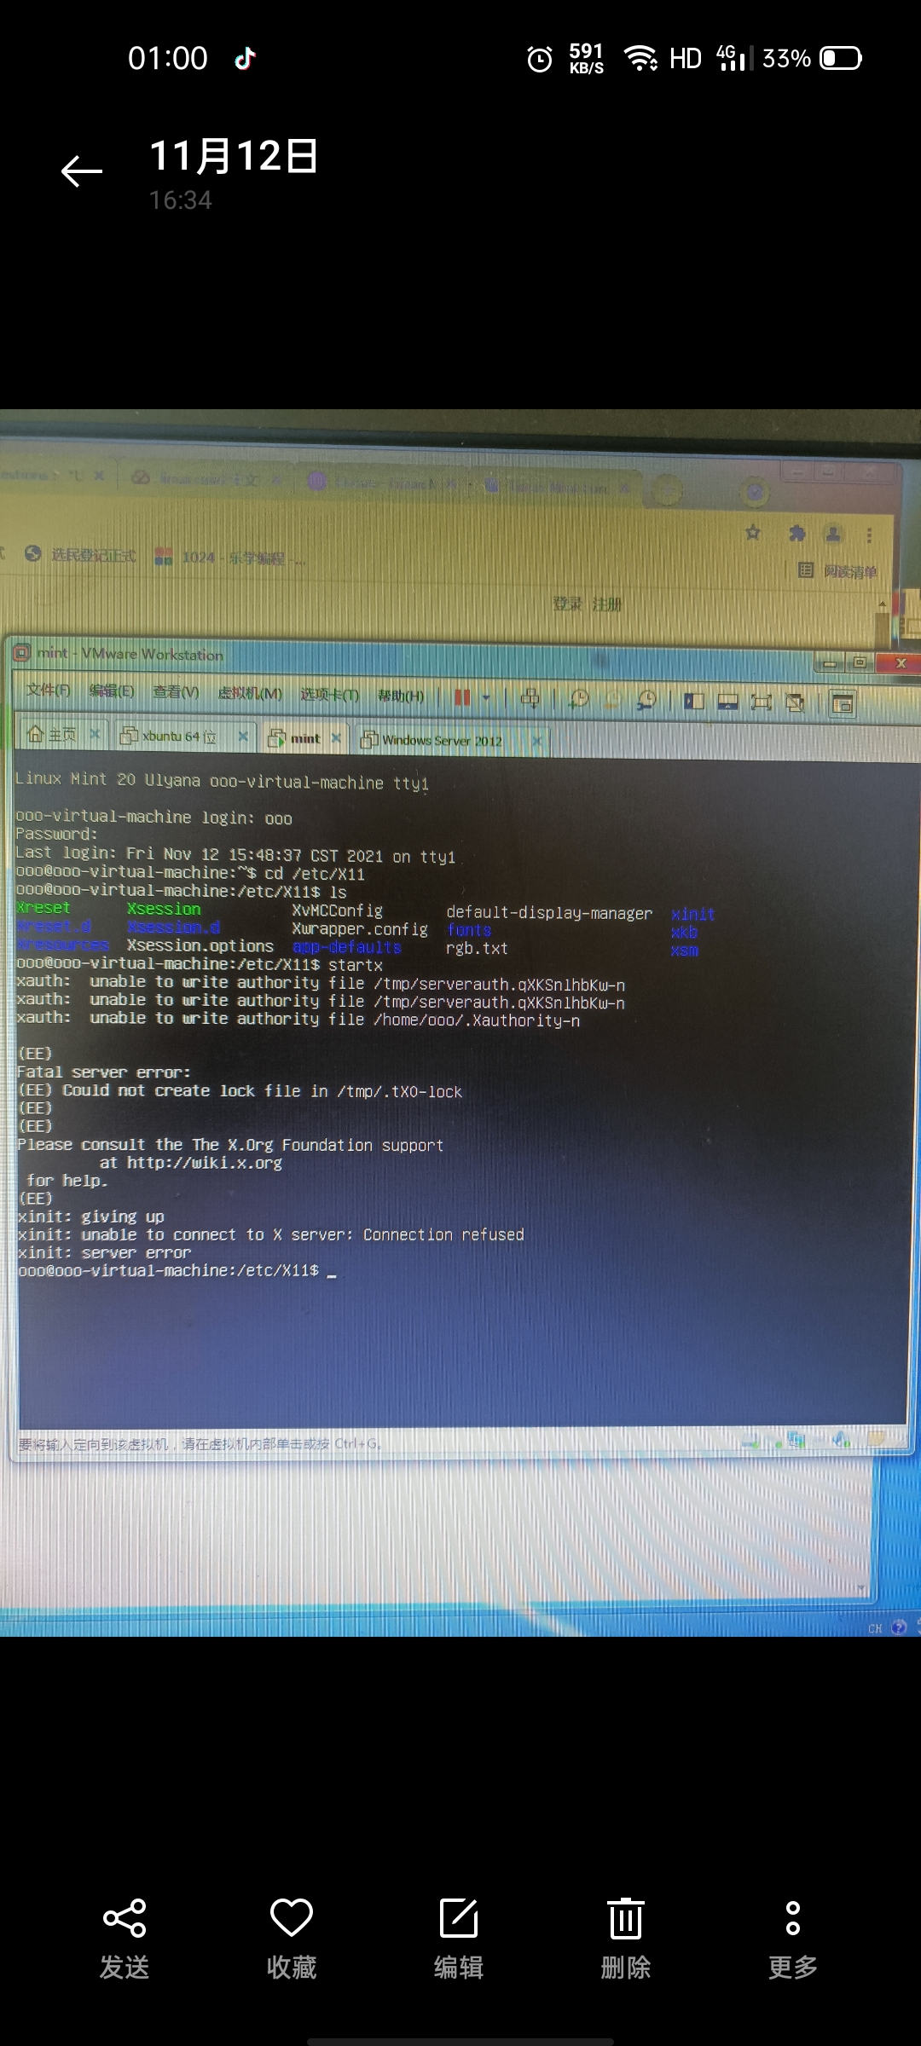Click the profile avatar icon in the browser
The height and width of the screenshot is (2046, 921).
[834, 535]
